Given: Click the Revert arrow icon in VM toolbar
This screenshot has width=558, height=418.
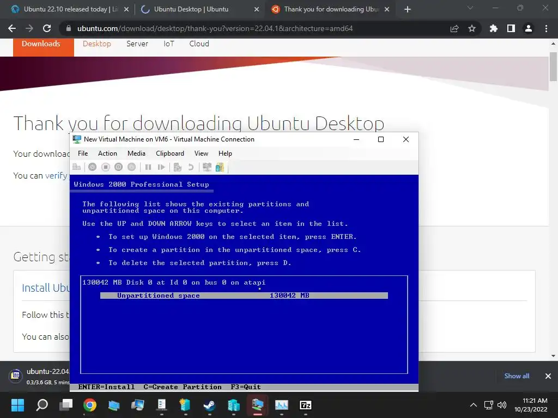Looking at the screenshot, I should click(191, 167).
